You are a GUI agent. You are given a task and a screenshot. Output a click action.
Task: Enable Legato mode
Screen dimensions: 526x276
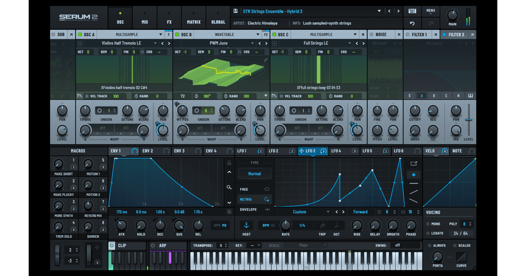coord(428,233)
